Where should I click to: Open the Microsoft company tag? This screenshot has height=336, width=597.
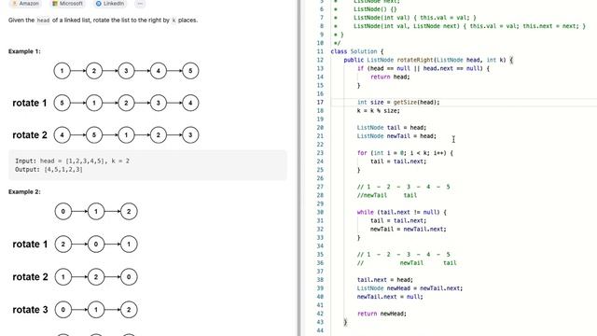(67, 4)
